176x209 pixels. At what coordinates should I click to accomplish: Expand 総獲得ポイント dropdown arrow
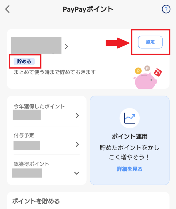click(x=77, y=173)
